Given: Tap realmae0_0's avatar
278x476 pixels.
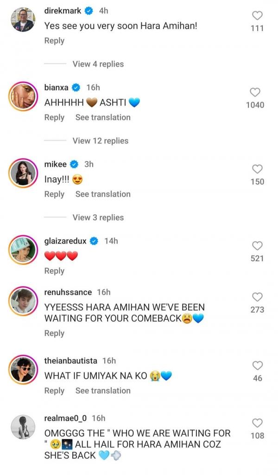Looking at the screenshot, I should pyautogui.click(x=23, y=427).
